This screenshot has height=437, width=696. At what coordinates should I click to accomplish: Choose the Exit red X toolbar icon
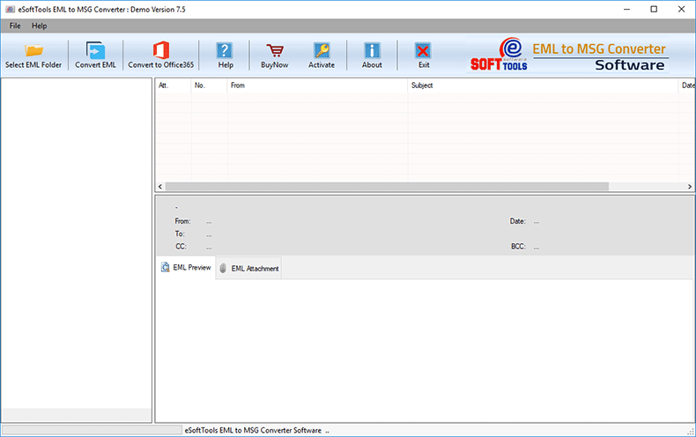click(424, 56)
